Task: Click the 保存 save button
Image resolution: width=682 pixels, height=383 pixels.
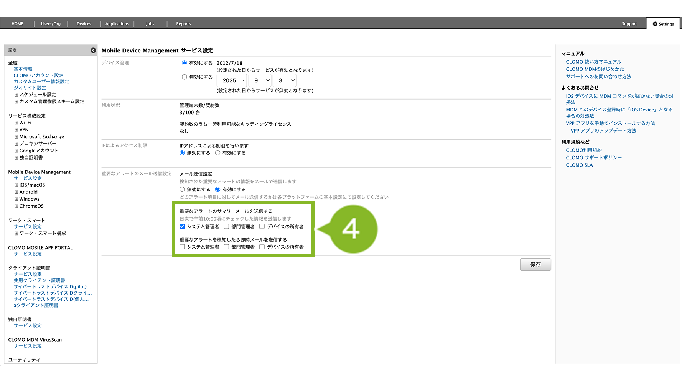Action: coord(535,265)
